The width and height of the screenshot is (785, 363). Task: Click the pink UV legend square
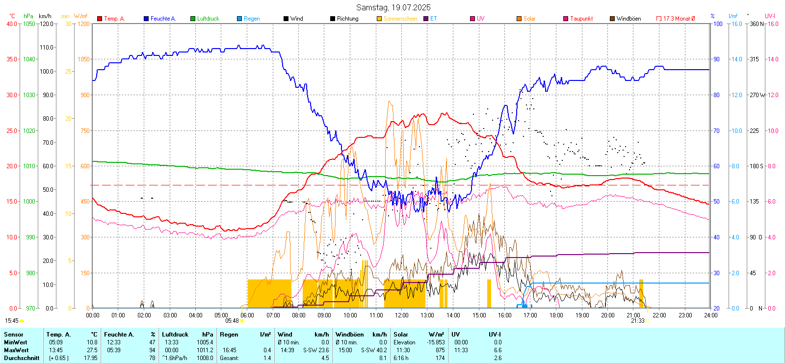click(x=472, y=19)
